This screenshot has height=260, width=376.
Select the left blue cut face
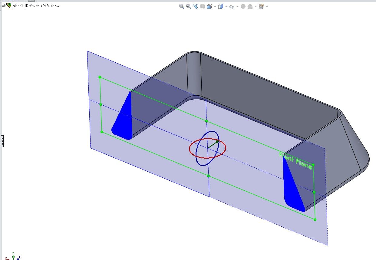125,121
